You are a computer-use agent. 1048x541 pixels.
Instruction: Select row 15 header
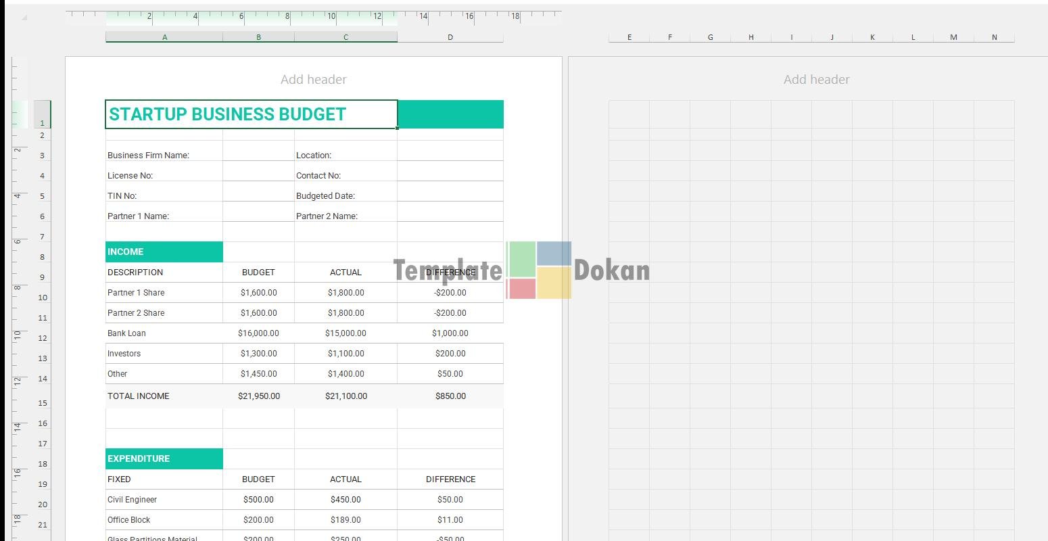coord(43,403)
